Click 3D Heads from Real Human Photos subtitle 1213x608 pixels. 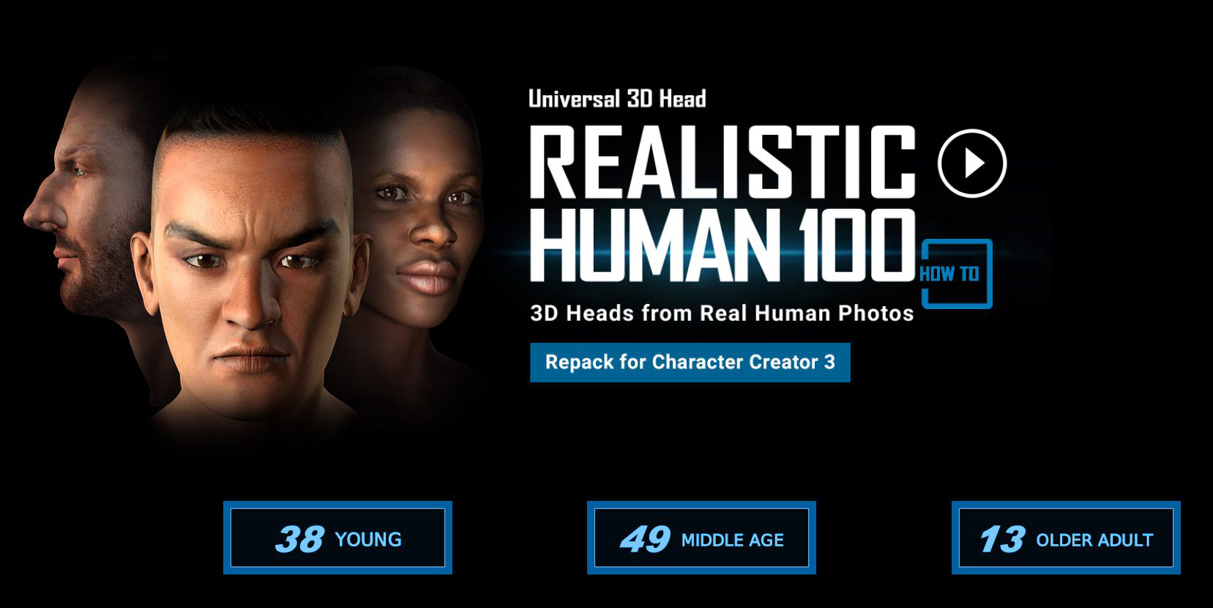click(723, 314)
